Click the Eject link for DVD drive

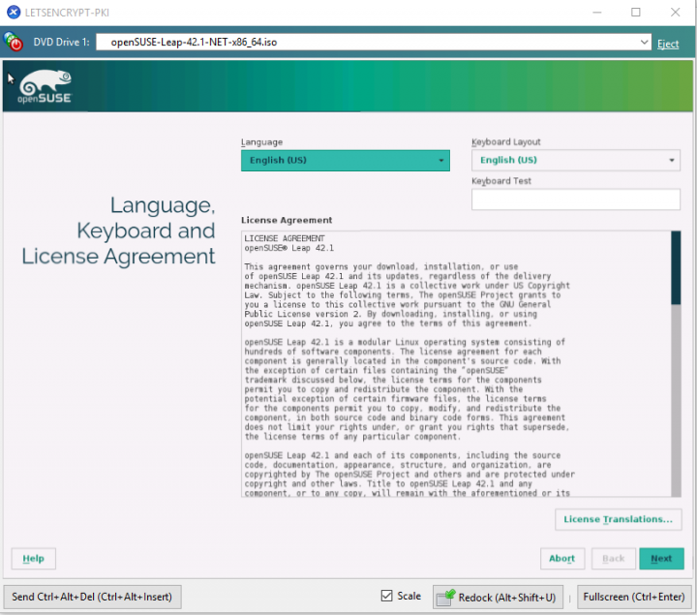click(x=668, y=44)
